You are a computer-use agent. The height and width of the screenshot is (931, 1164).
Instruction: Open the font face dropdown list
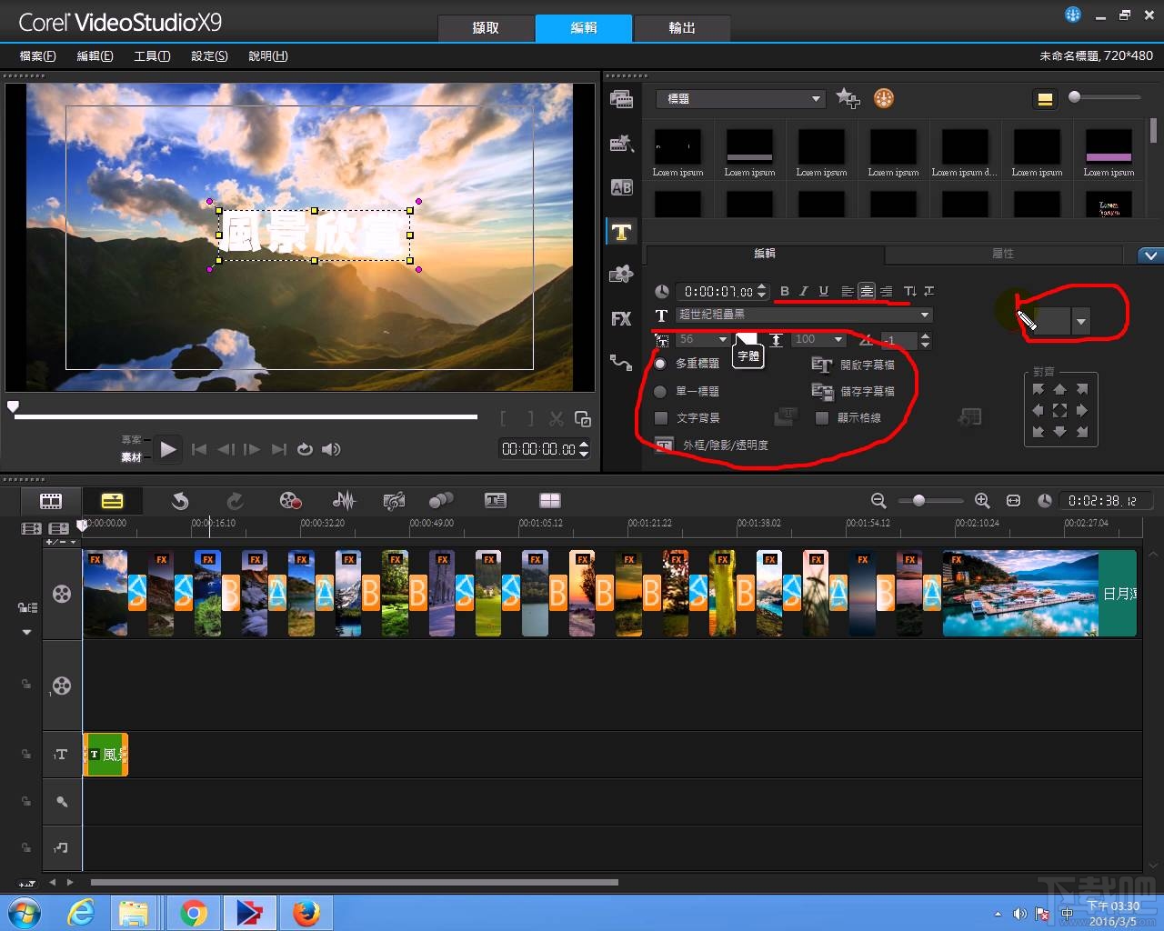click(925, 315)
